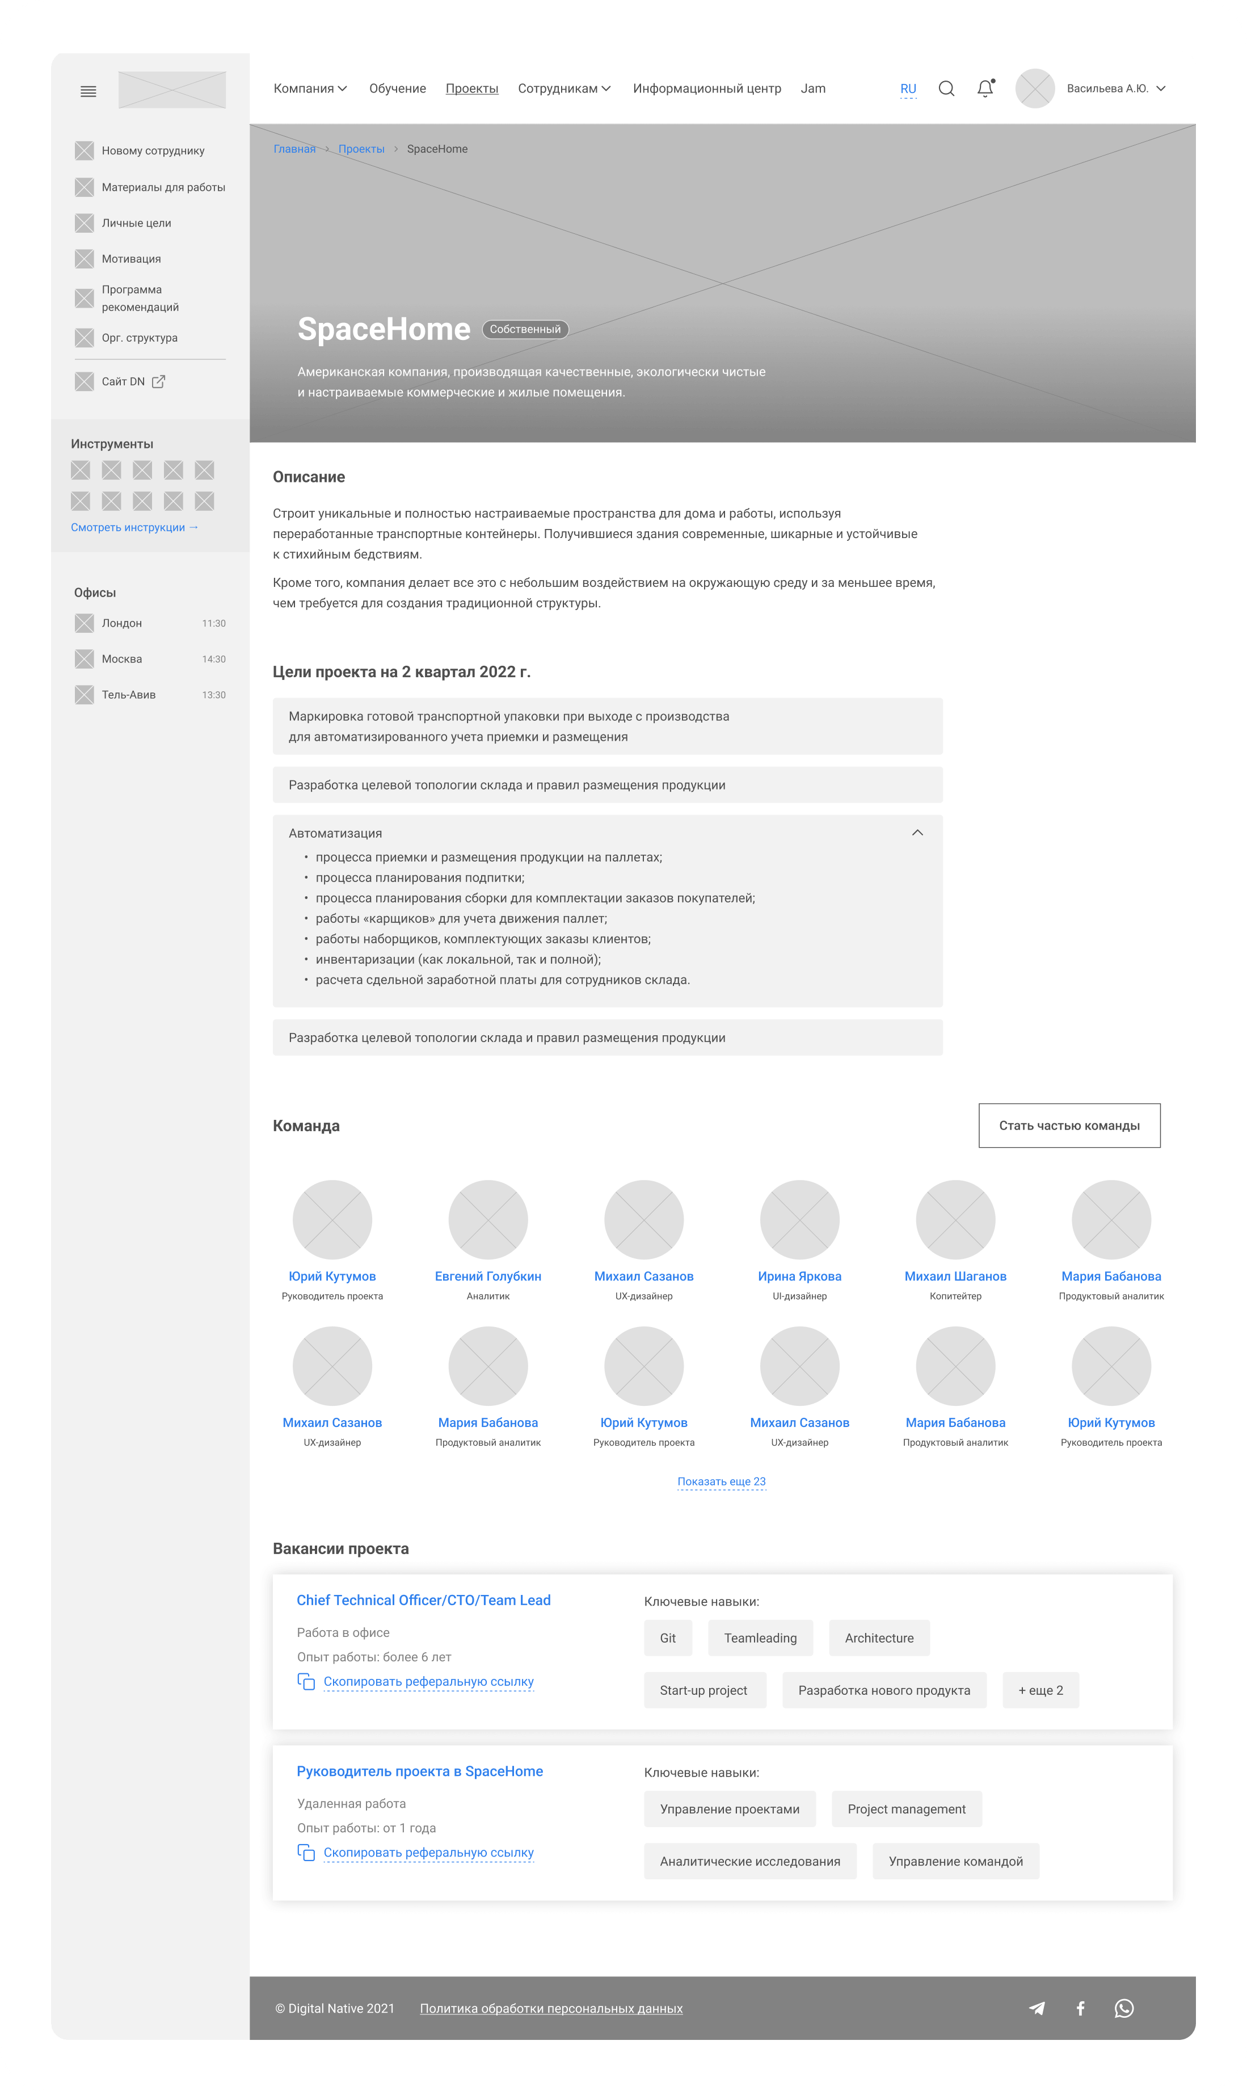Collapse the Автоматизация goal section
Viewport: 1247px width, 2091px height.
(917, 833)
